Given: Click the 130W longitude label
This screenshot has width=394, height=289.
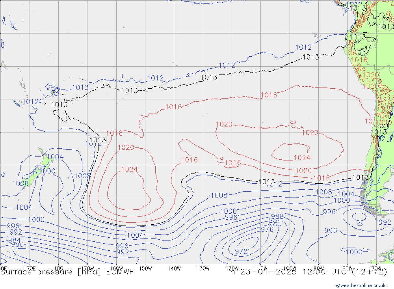Looking at the screenshot, I should tap(203, 268).
